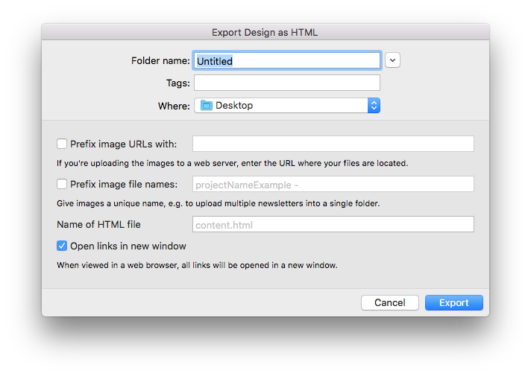Click the Where: label
Viewport: 531px width, 376px height.
point(174,106)
